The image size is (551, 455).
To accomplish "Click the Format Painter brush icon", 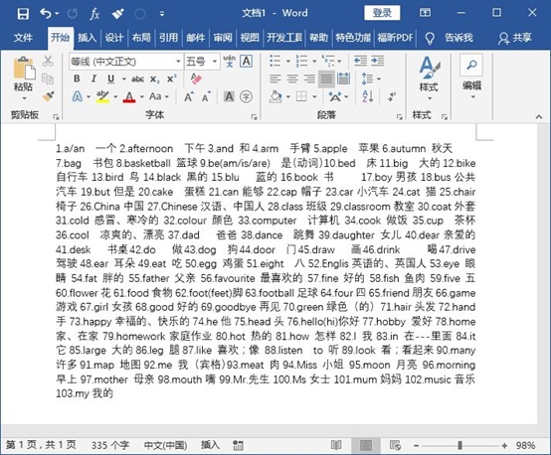I will pyautogui.click(x=48, y=96).
